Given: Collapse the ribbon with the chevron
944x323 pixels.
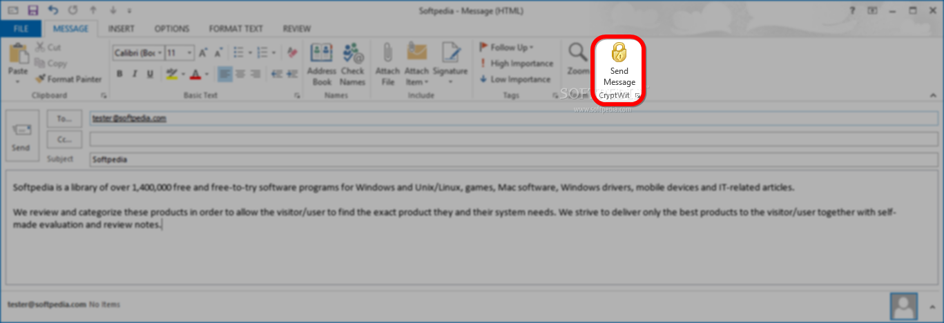Looking at the screenshot, I should 933,96.
